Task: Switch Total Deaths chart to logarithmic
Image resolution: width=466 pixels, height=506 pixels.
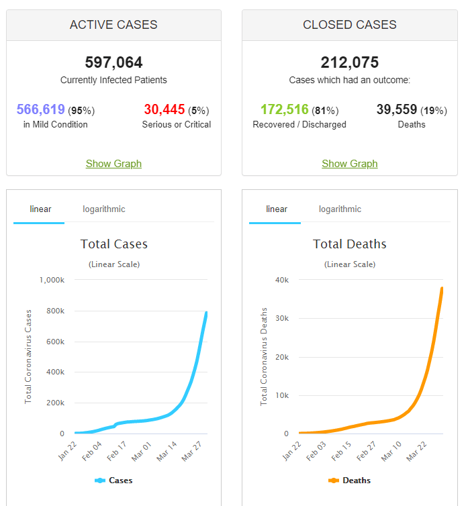Action: pyautogui.click(x=340, y=209)
